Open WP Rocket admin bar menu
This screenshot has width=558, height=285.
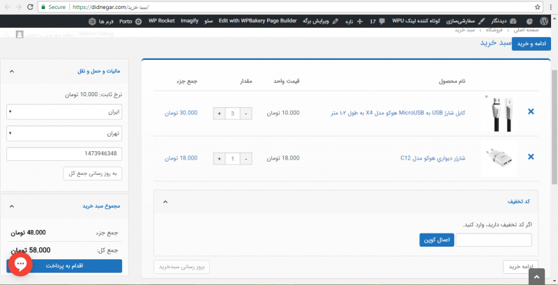click(x=161, y=22)
